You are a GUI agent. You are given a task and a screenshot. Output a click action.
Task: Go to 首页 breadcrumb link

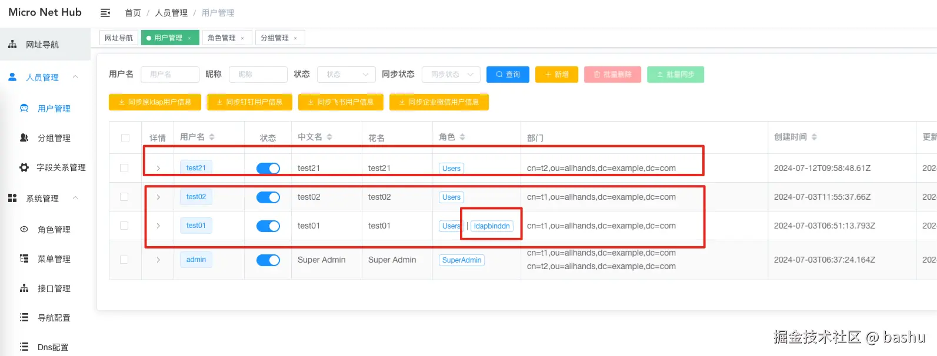(x=133, y=13)
